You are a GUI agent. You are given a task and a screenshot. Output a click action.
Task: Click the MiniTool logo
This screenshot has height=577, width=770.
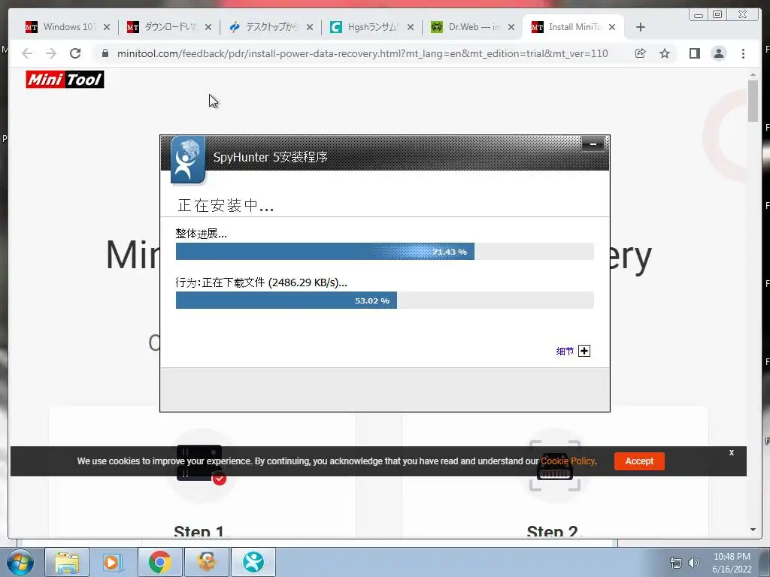tap(65, 80)
